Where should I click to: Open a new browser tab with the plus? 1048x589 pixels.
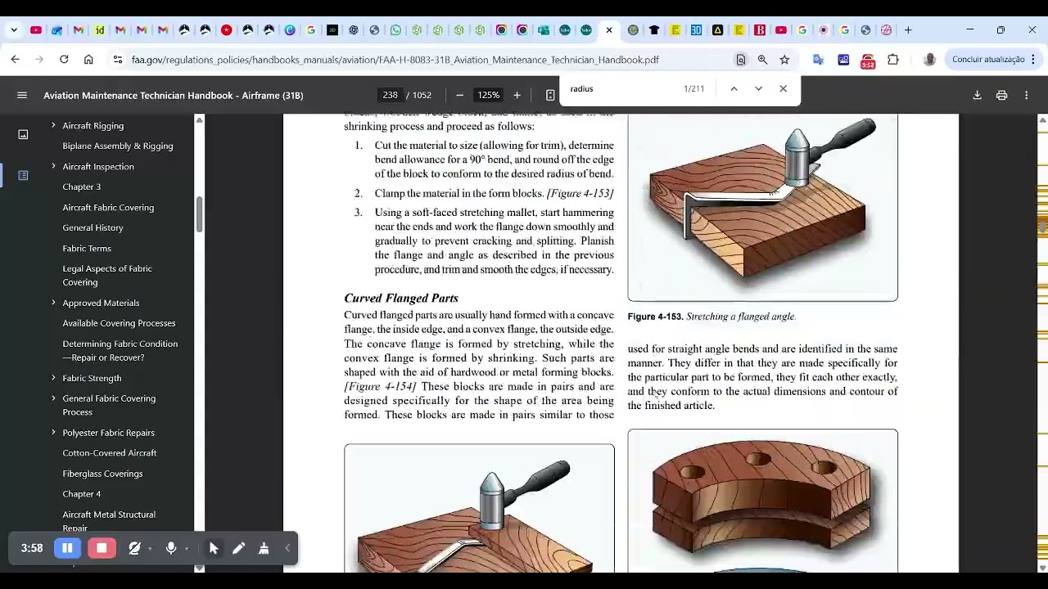[908, 30]
